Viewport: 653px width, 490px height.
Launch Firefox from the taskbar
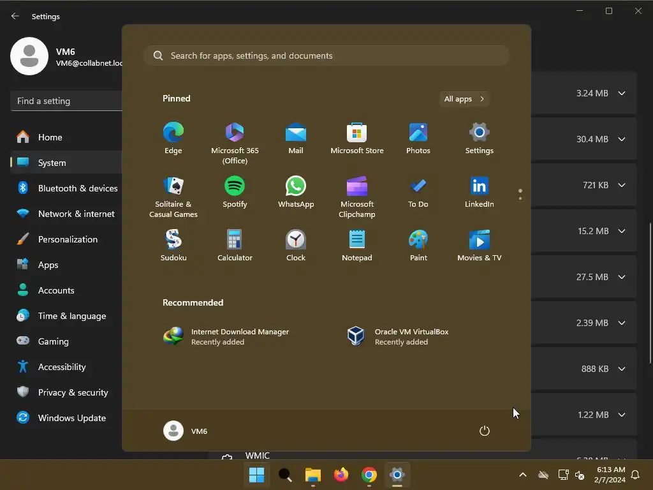341,475
